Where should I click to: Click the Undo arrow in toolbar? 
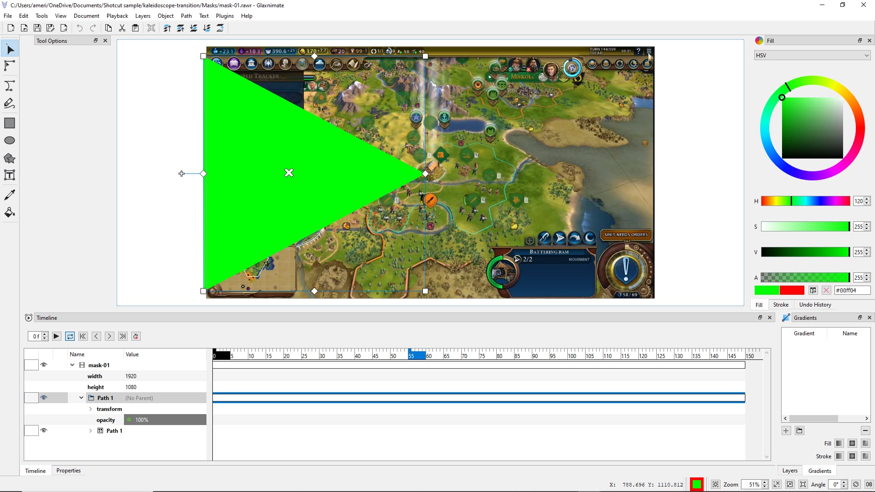point(80,28)
